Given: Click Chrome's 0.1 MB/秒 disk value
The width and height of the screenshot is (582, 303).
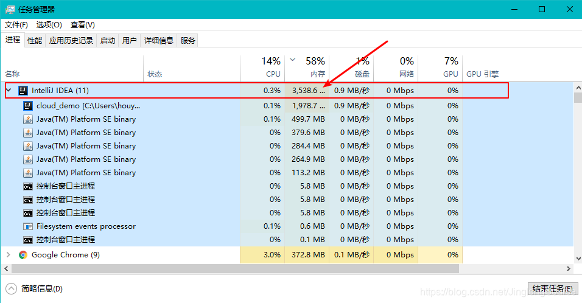Looking at the screenshot, I should coord(351,255).
